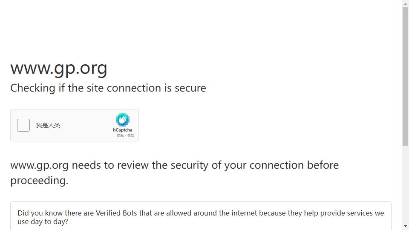Click the 'Verified Bots' phrase in the info box
The image size is (409, 230).
[116, 213]
